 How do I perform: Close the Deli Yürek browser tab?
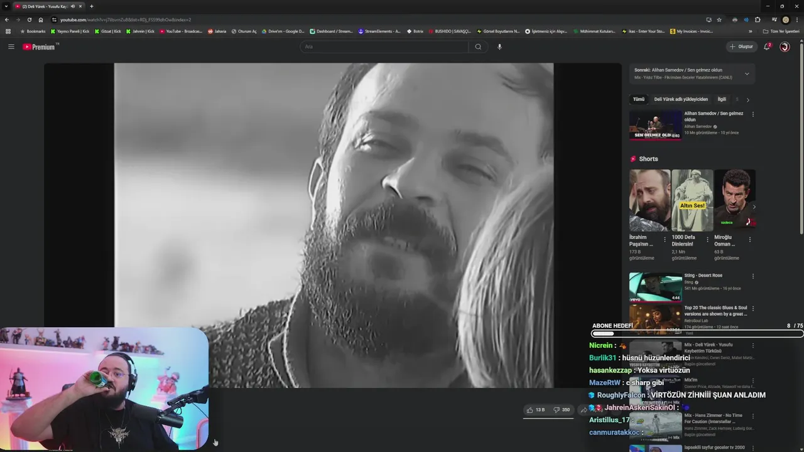(x=80, y=6)
